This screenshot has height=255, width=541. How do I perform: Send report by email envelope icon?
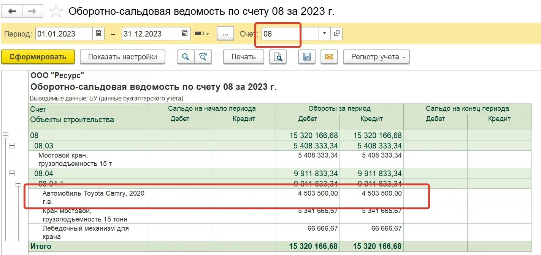(x=329, y=57)
